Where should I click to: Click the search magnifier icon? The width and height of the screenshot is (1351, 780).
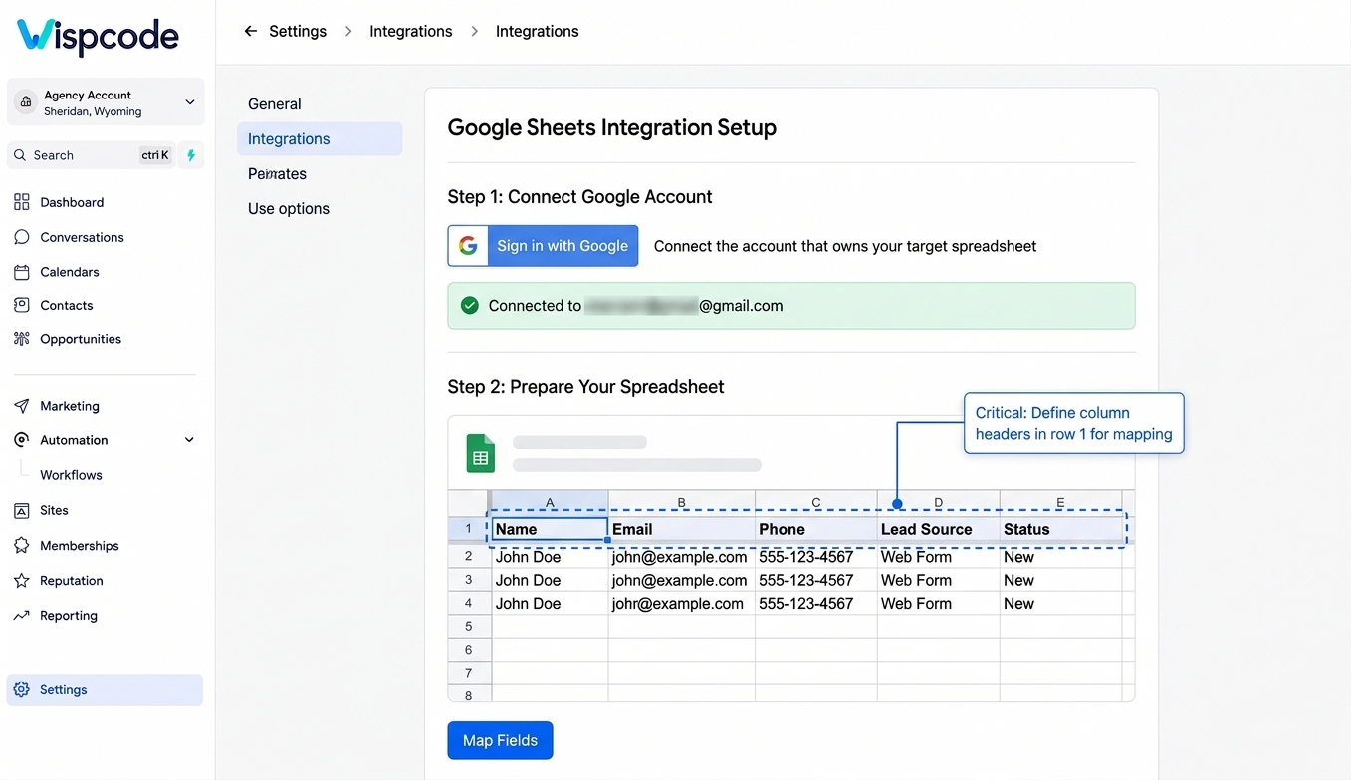tap(20, 155)
